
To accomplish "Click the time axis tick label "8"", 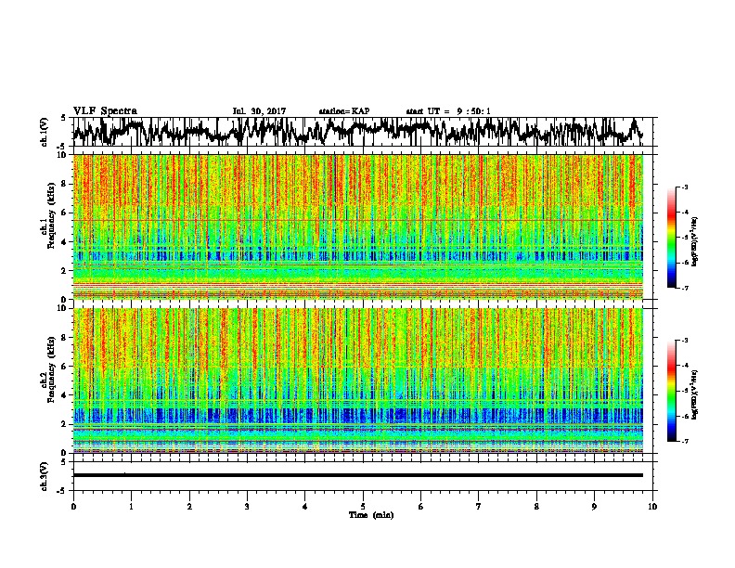I will [x=536, y=507].
